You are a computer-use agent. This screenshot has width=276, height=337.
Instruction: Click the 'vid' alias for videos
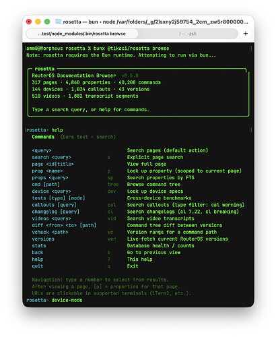112,218
